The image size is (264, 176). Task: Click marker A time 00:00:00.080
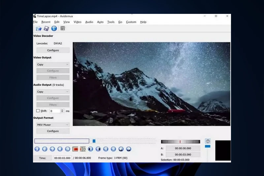coord(183,148)
